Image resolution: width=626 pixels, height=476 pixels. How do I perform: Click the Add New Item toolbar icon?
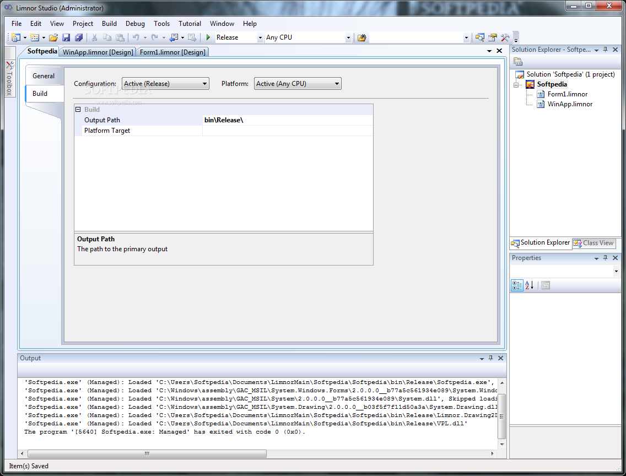coord(35,37)
